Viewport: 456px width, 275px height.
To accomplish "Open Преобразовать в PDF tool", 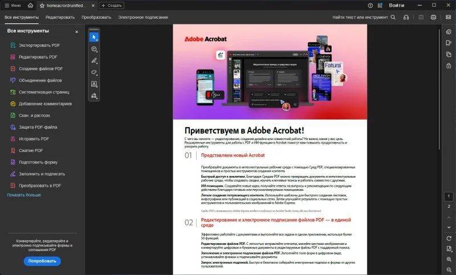I will (x=39, y=186).
